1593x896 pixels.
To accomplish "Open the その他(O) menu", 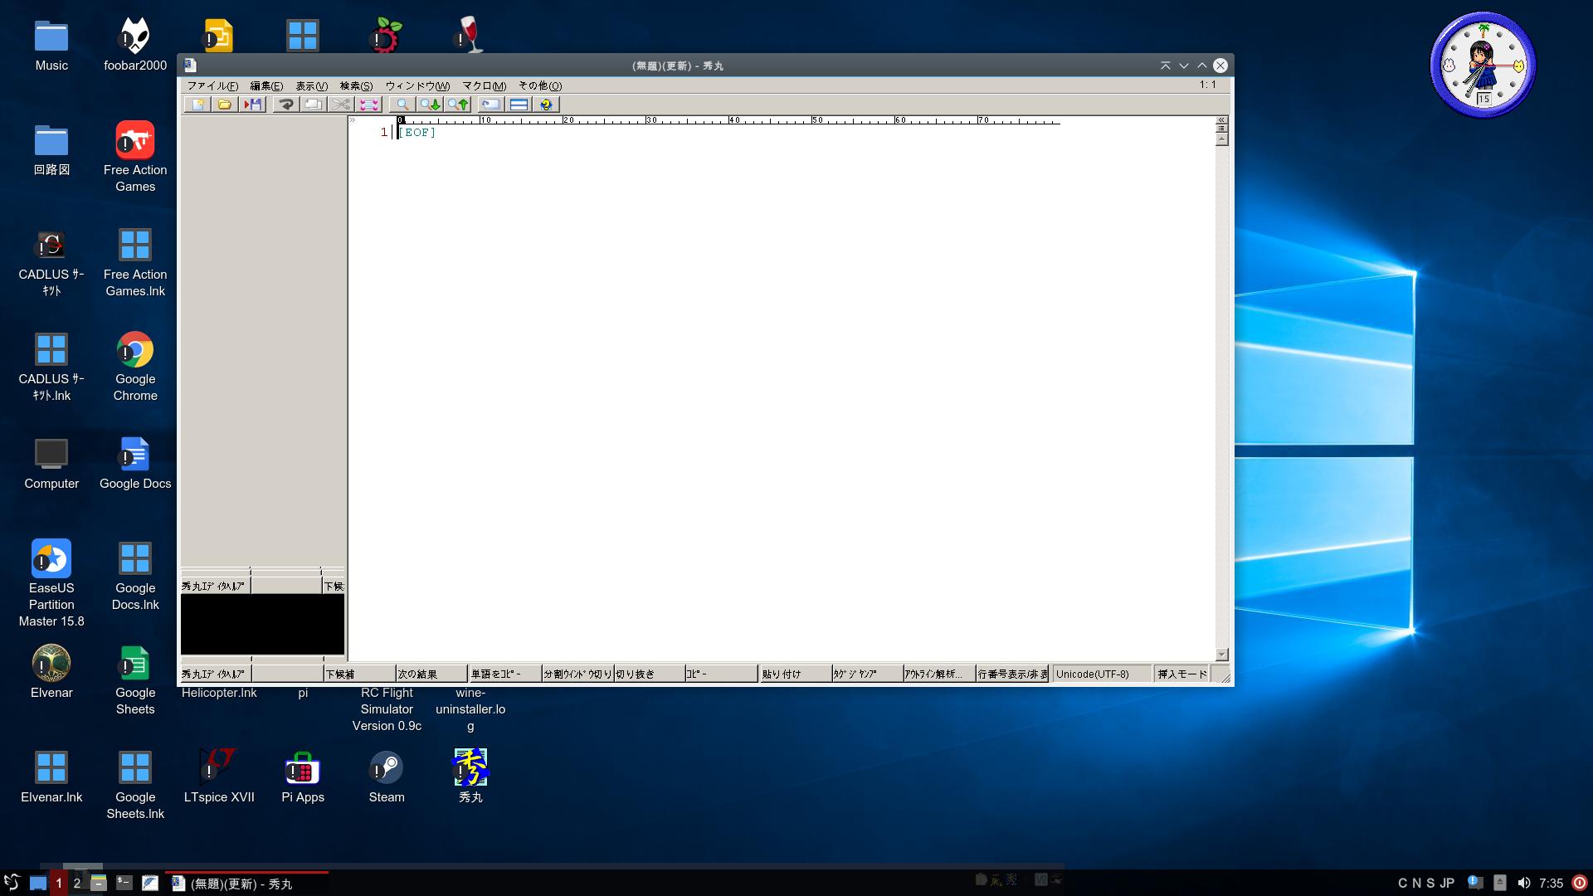I will (x=540, y=85).
